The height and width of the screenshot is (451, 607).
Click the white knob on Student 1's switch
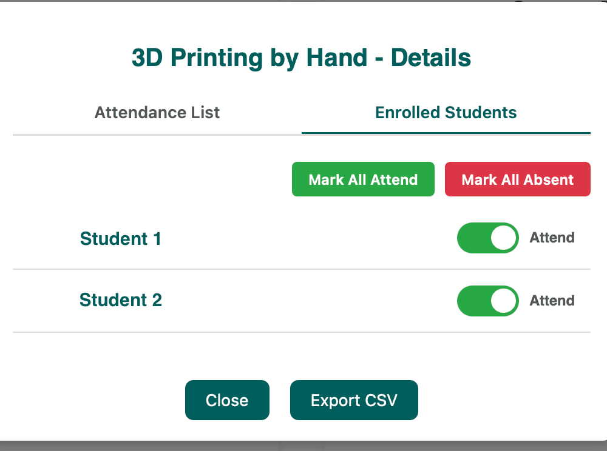[x=503, y=238]
